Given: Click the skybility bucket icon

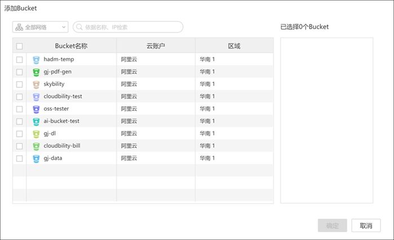Looking at the screenshot, I should click(x=36, y=84).
